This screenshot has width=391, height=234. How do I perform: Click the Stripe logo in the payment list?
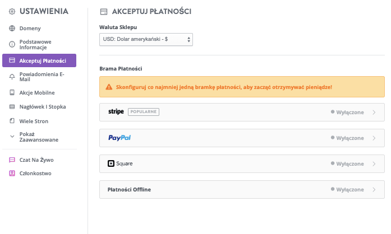(x=116, y=112)
